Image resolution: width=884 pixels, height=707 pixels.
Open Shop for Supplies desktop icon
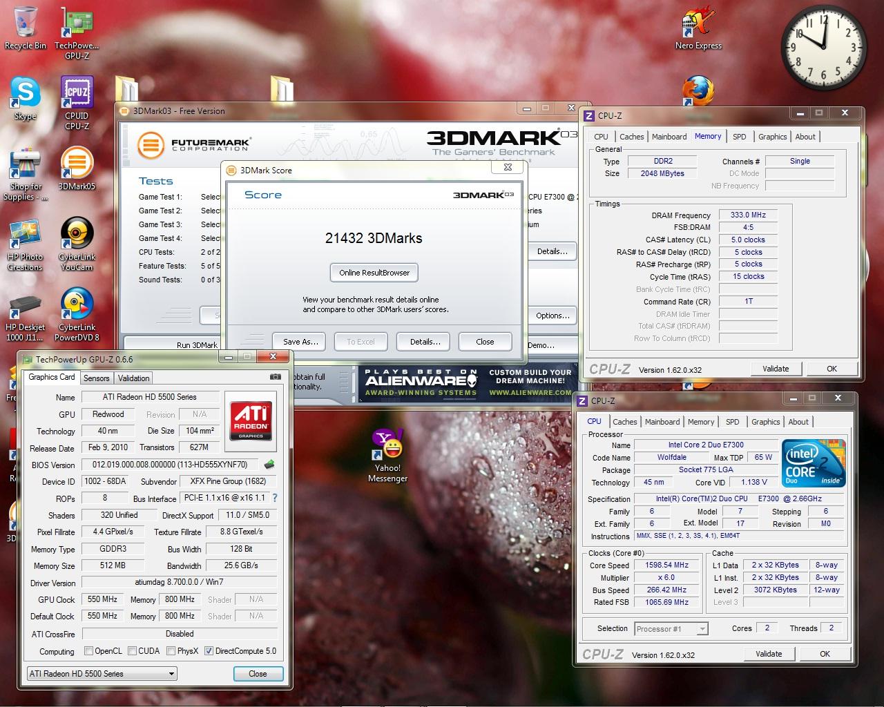pyautogui.click(x=26, y=174)
